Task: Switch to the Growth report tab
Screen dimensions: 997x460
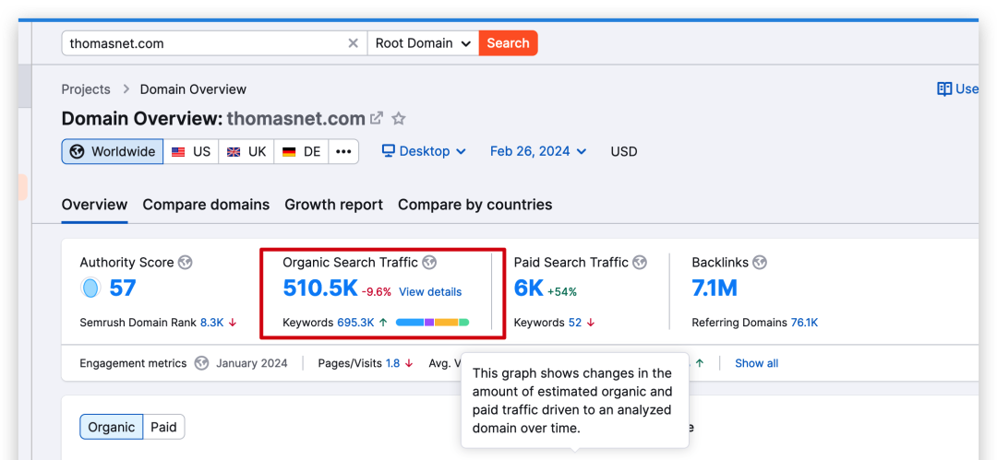Action: tap(334, 206)
